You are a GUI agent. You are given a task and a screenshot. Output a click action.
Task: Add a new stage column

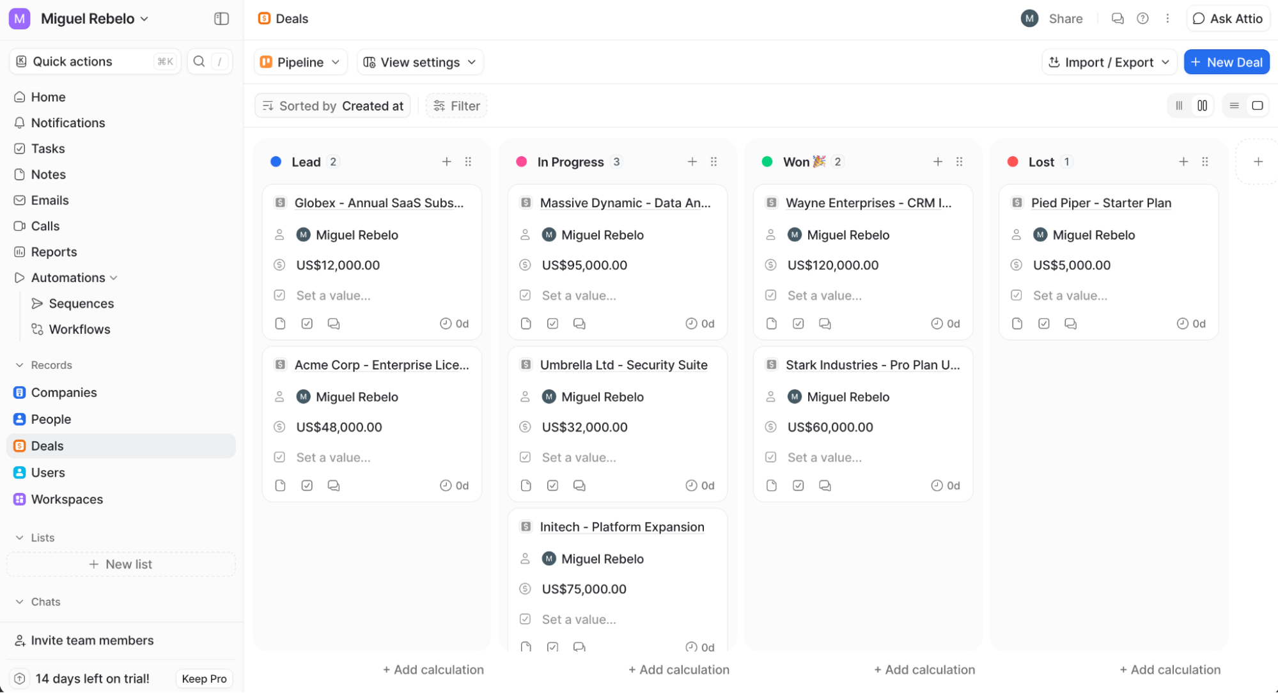pos(1258,162)
